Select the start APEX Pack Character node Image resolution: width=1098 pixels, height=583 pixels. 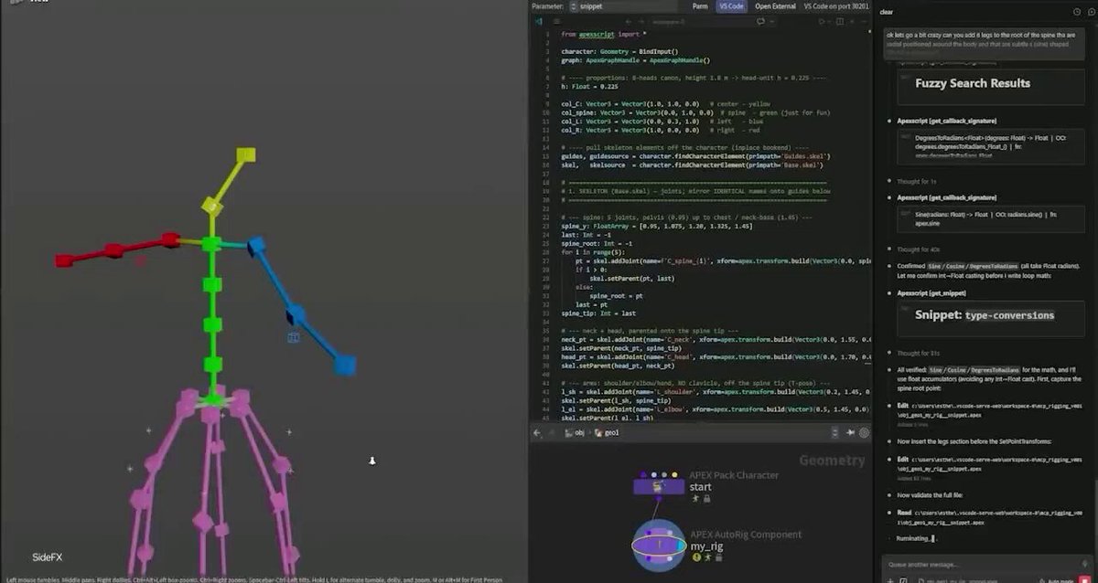click(659, 486)
